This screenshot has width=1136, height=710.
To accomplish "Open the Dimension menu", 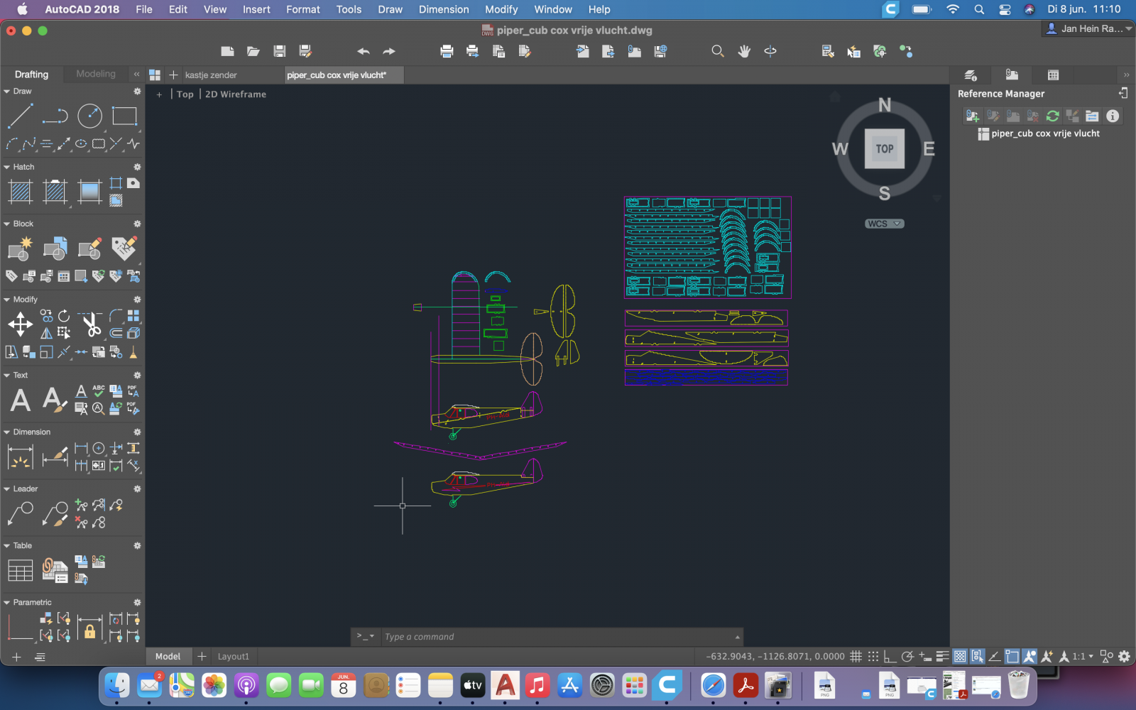I will click(444, 9).
